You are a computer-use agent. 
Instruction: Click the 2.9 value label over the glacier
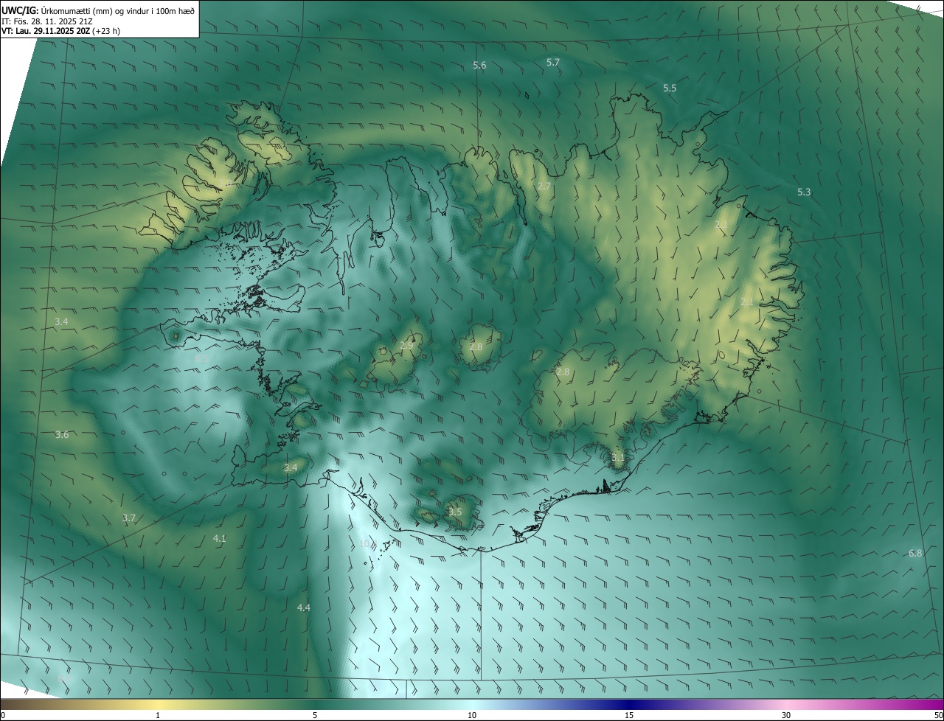pos(406,345)
